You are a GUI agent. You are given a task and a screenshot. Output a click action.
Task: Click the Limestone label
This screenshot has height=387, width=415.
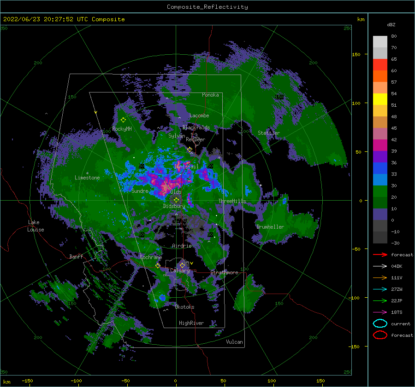click(87, 178)
